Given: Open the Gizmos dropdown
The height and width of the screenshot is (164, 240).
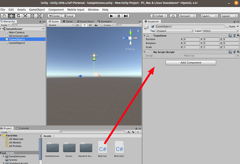Looking at the screenshot, I should pos(108,25).
